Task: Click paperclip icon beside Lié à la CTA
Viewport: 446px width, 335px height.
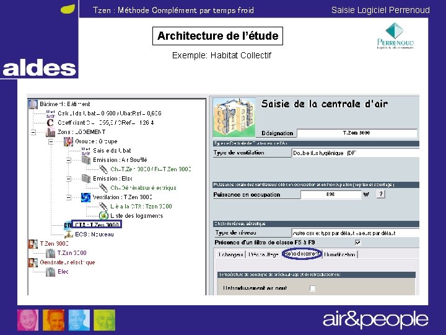Action: tap(103, 206)
